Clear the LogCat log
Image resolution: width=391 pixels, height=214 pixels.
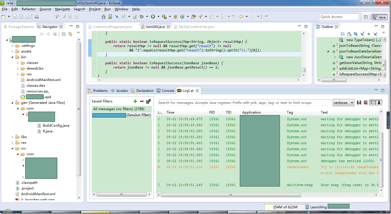(365, 103)
